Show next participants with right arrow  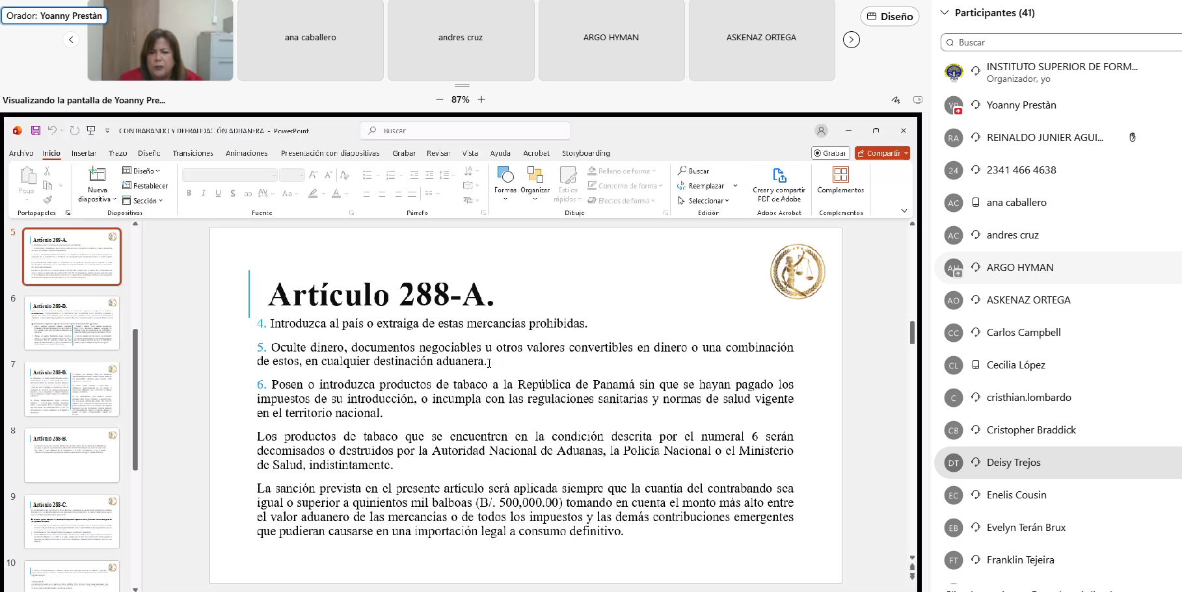pos(851,40)
